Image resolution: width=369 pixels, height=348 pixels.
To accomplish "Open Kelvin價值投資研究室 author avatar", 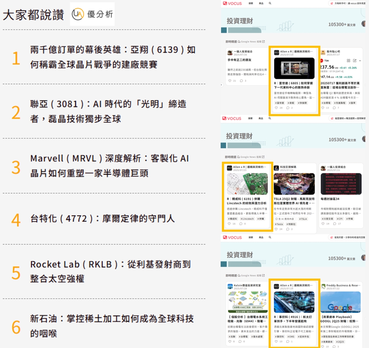I will point(230,286).
